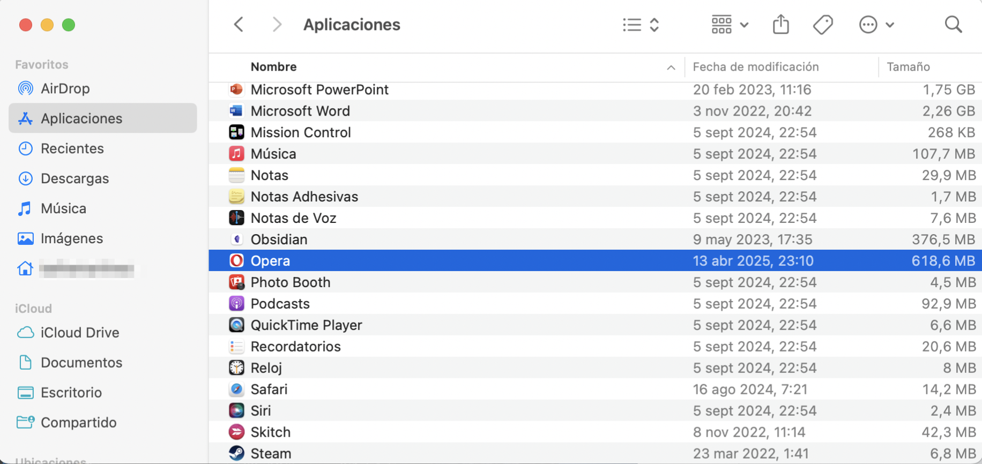This screenshot has width=982, height=464.
Task: Open Compartido in the sidebar
Action: tap(103, 423)
